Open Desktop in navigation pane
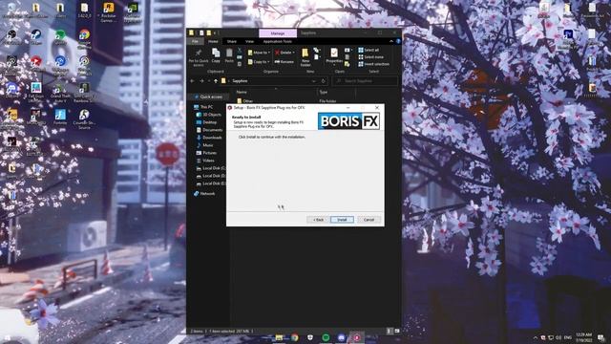This screenshot has width=611, height=344. 206,122
